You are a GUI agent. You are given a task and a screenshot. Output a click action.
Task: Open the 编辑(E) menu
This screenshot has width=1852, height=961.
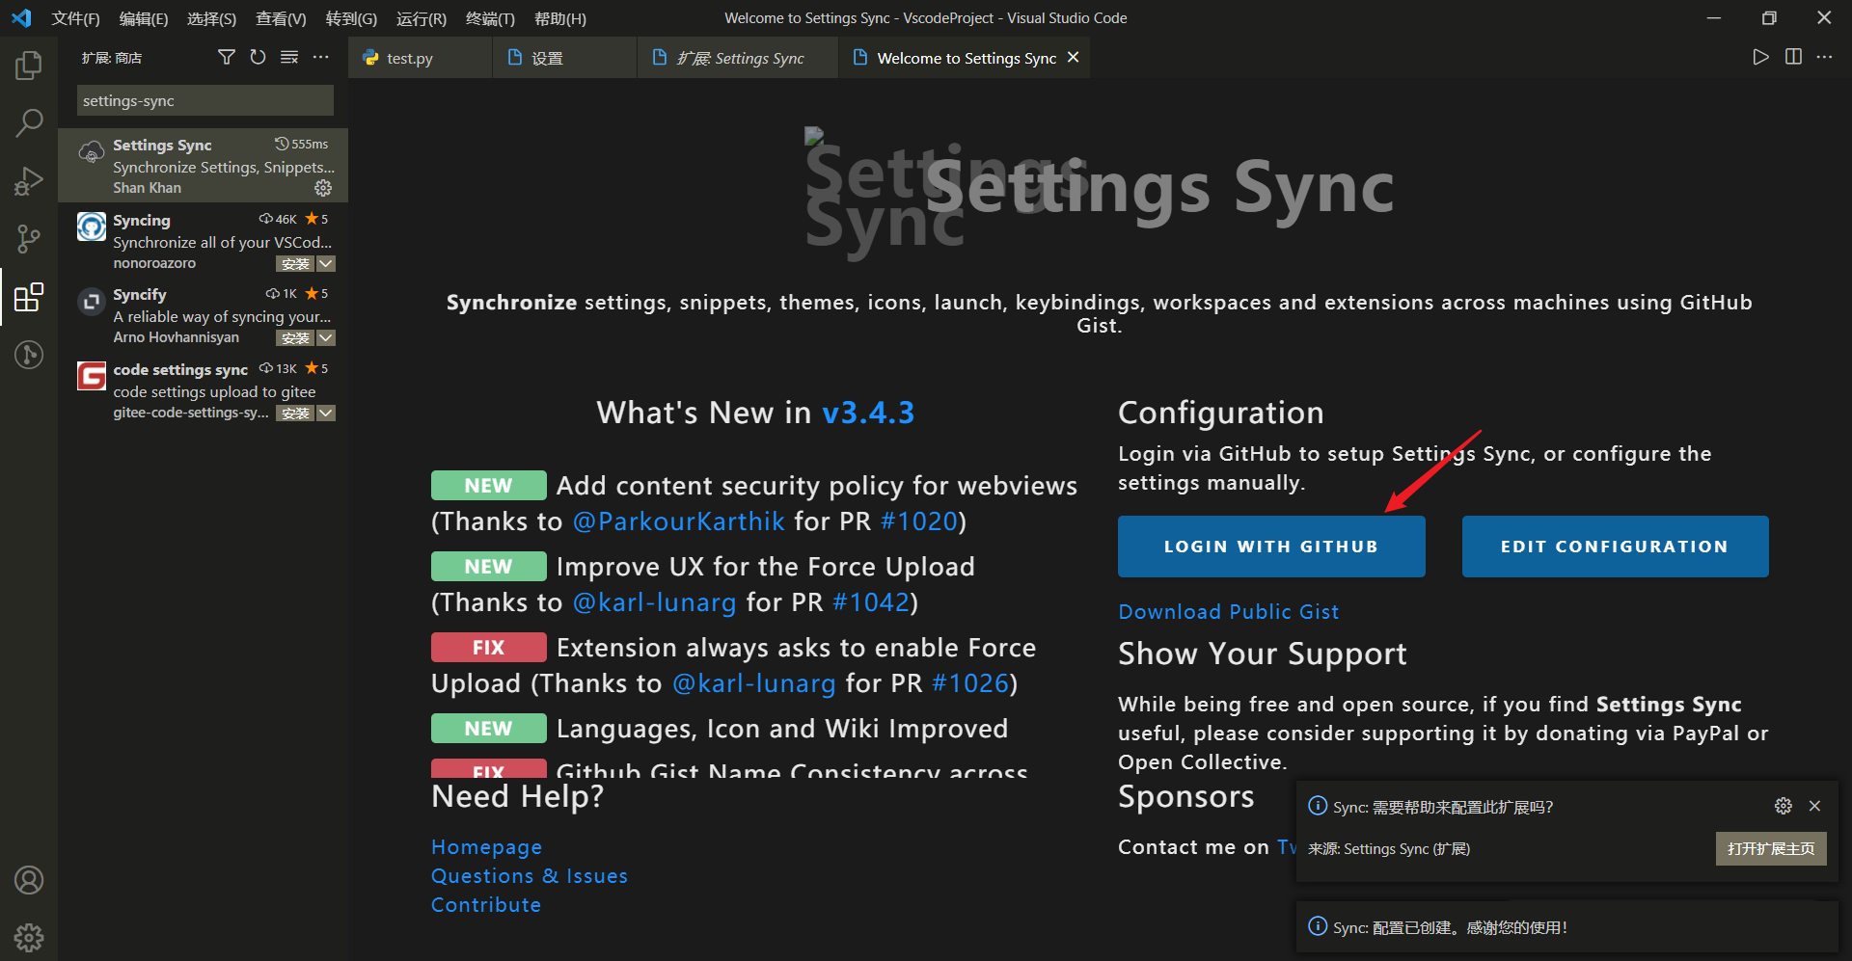coord(143,18)
